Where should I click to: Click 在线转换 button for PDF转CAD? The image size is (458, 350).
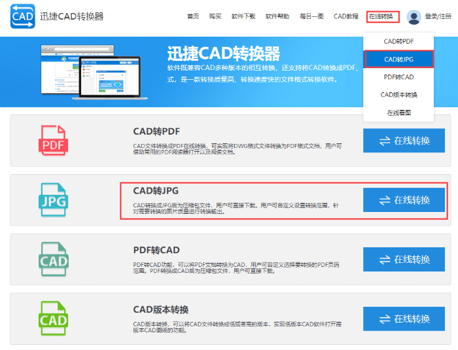coord(404,260)
